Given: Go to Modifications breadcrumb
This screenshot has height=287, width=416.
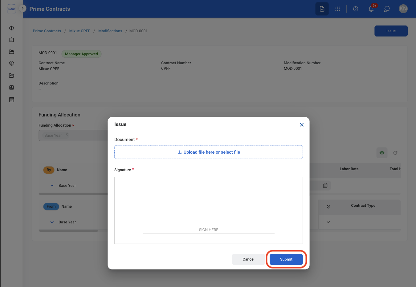Looking at the screenshot, I should pos(110,31).
